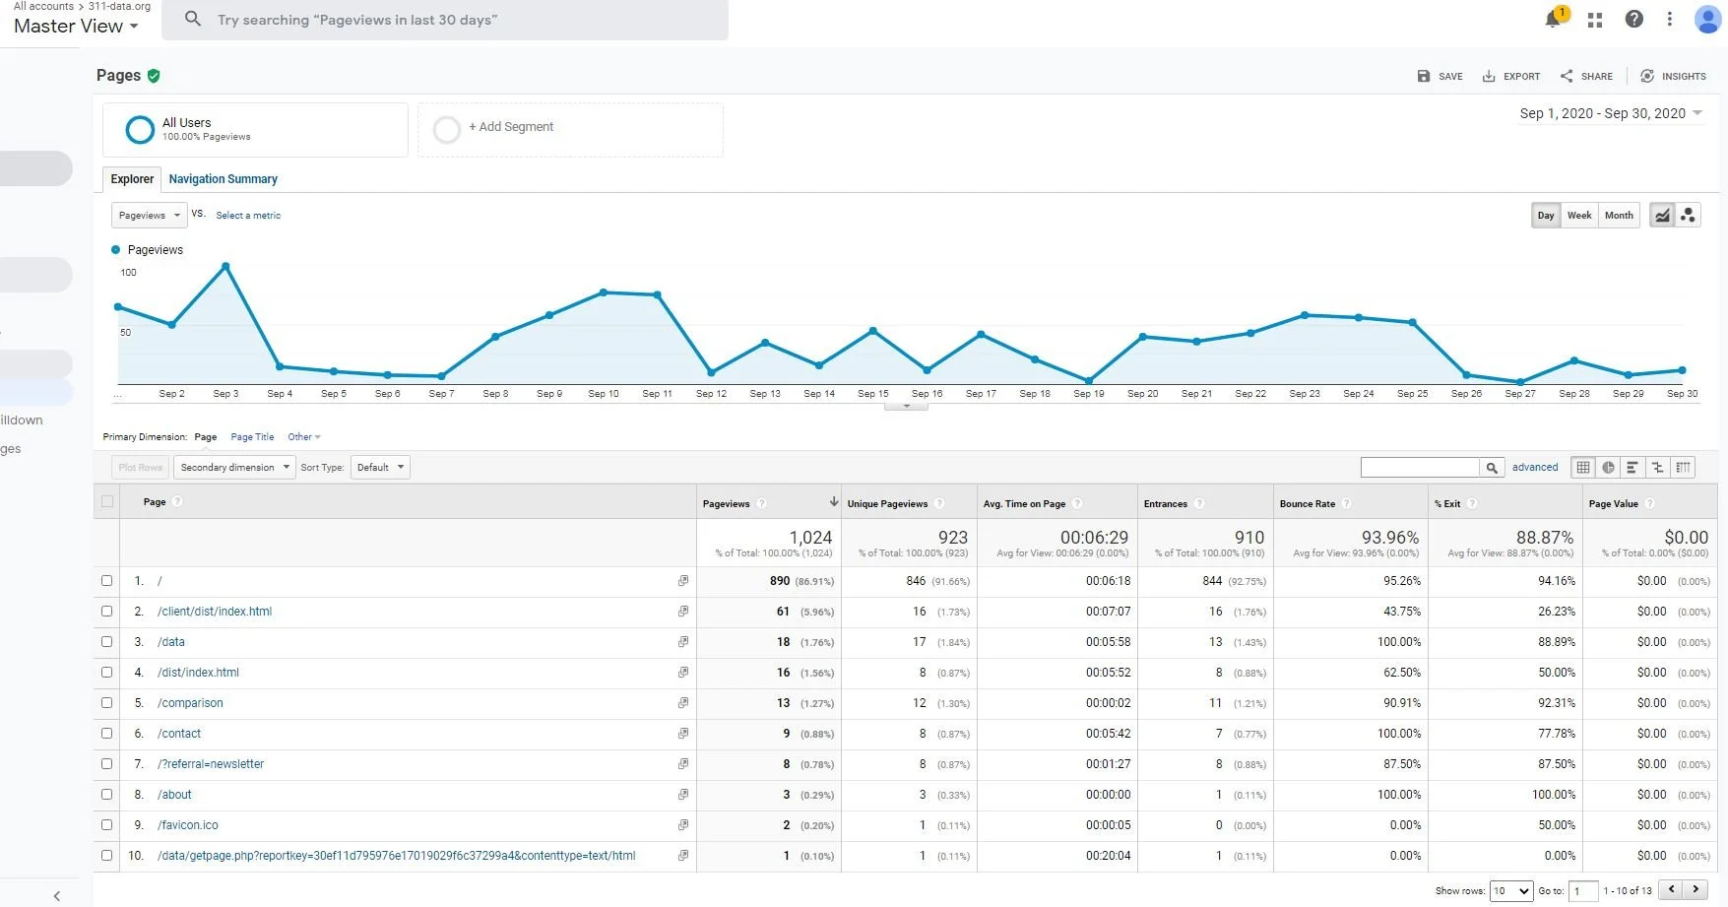Click the table filter search field
Image resolution: width=1728 pixels, height=907 pixels.
[x=1420, y=468]
